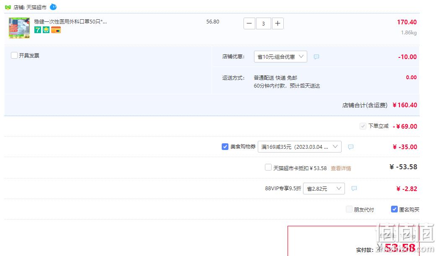Image resolution: width=438 pixels, height=256 pixels.
Task: Click the 店铺合计(含运费) label
Action: [x=365, y=105]
